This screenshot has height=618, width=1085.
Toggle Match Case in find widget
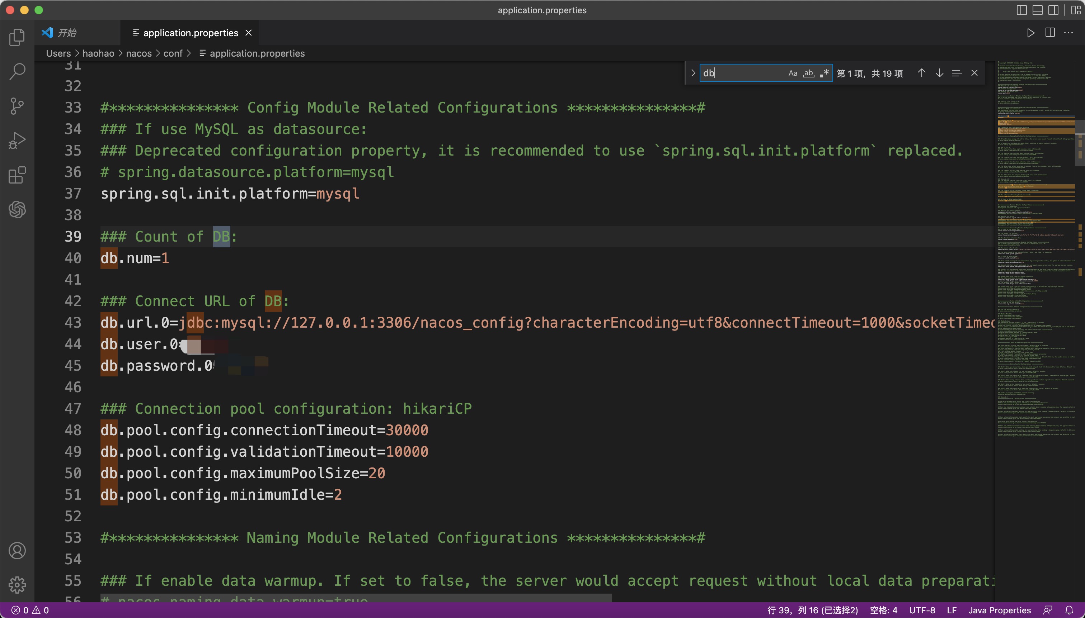tap(793, 73)
